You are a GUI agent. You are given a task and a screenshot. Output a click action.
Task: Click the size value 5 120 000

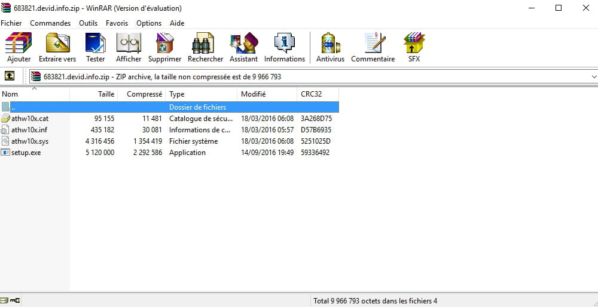pos(100,153)
